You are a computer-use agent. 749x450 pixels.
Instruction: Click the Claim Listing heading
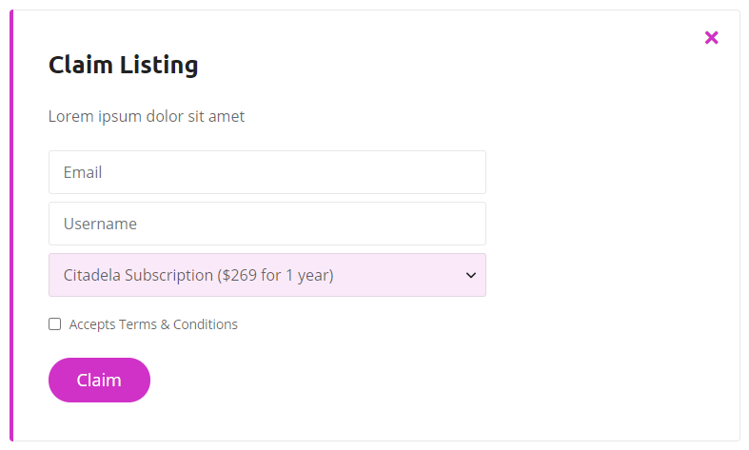123,65
